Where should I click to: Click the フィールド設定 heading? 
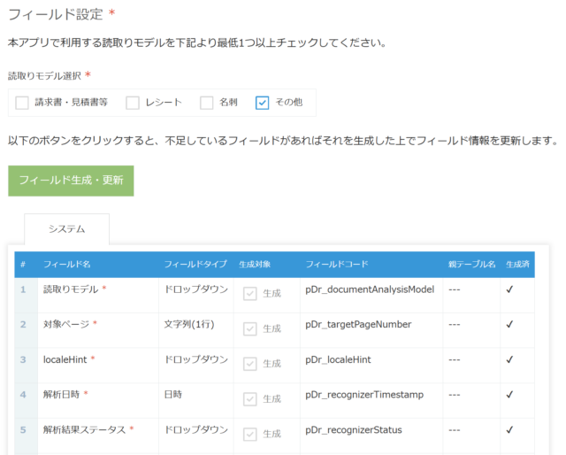[x=56, y=15]
